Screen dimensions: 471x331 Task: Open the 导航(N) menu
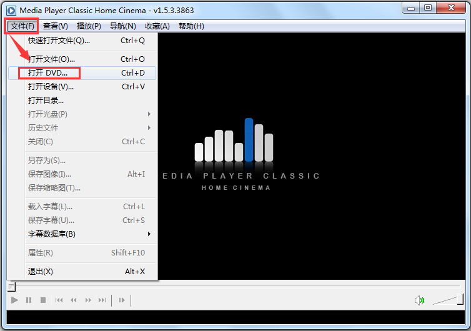coord(122,26)
